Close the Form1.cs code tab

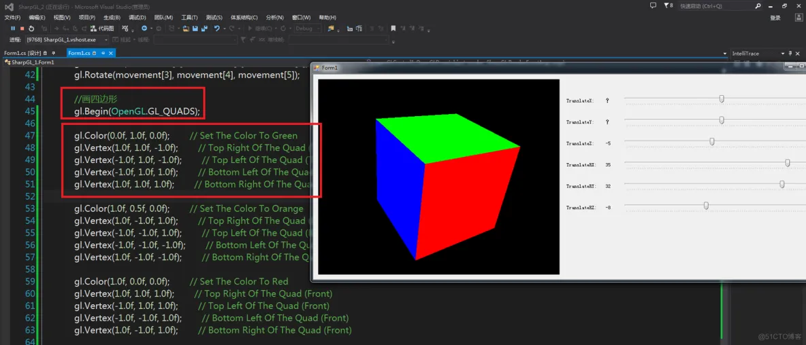pyautogui.click(x=110, y=53)
